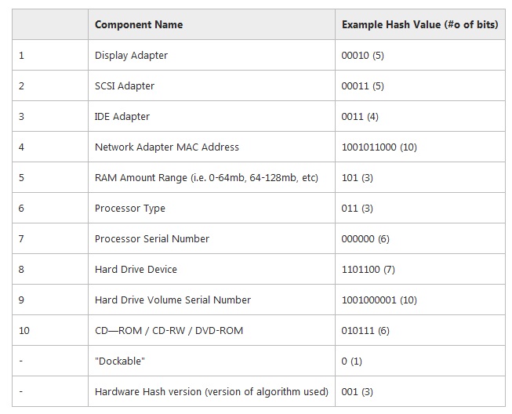Click hash value 010111 (6)
The height and width of the screenshot is (414, 512).
point(365,330)
